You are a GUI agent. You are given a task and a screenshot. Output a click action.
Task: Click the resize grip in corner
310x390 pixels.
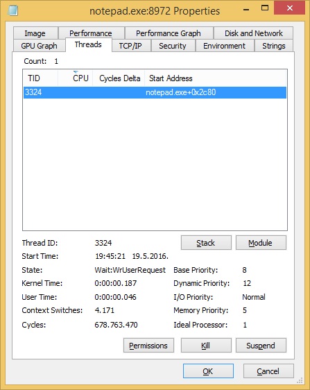click(x=300, y=380)
